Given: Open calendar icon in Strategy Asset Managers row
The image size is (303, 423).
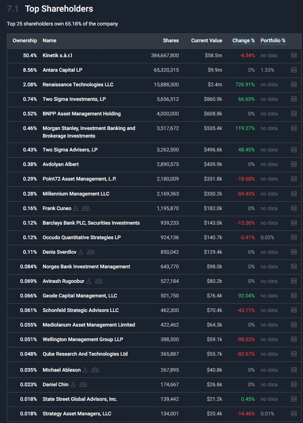Looking at the screenshot, I should [x=294, y=414].
